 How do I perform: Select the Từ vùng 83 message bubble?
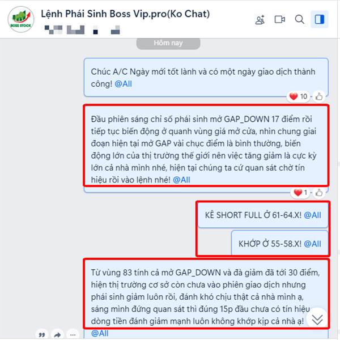point(206,299)
